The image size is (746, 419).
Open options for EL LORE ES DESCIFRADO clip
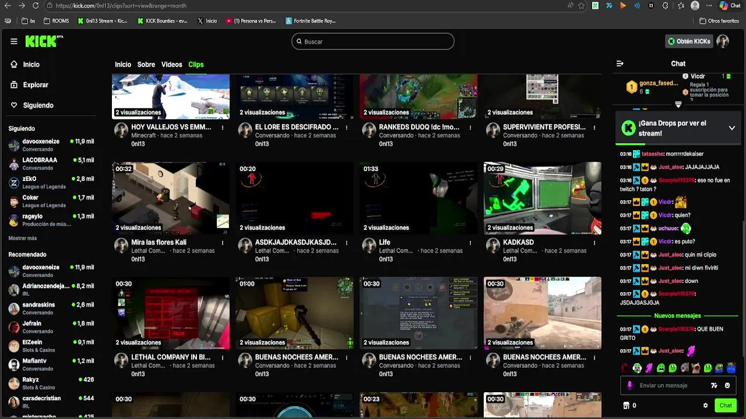[x=347, y=127]
